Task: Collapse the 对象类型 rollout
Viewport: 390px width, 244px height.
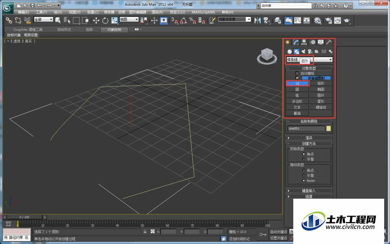Action: tap(309, 68)
